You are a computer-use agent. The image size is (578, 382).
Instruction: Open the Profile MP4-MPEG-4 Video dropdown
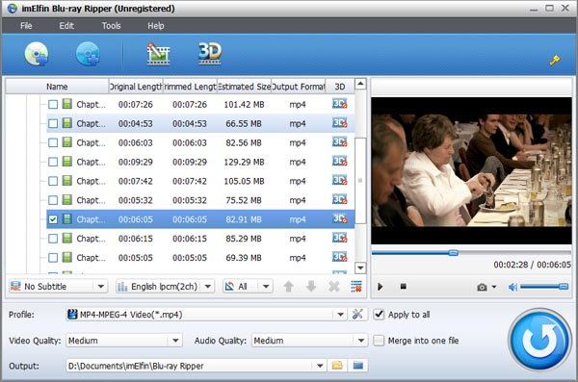pos(206,315)
